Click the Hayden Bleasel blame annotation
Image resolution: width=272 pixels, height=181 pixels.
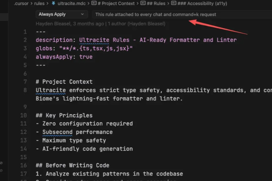click(100, 24)
